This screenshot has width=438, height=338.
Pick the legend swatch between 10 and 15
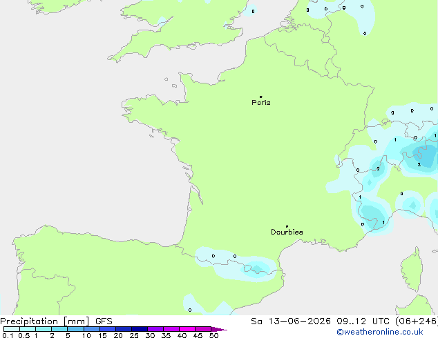point(92,329)
